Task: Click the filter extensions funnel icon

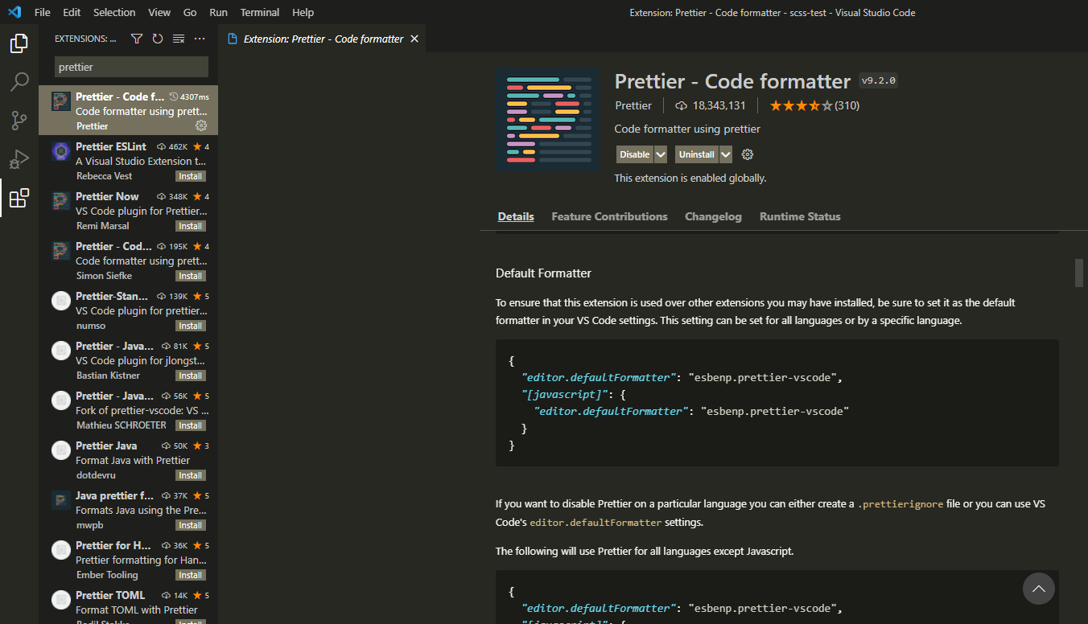Action: pos(137,39)
